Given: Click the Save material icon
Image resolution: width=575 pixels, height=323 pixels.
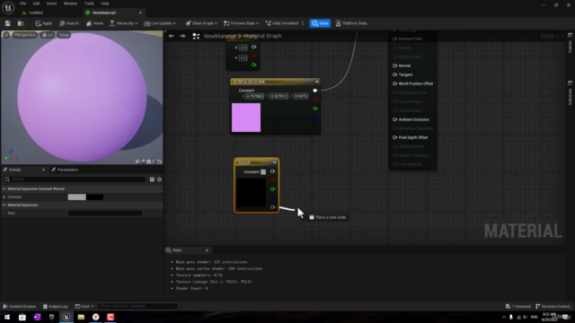Looking at the screenshot, I should [x=8, y=23].
